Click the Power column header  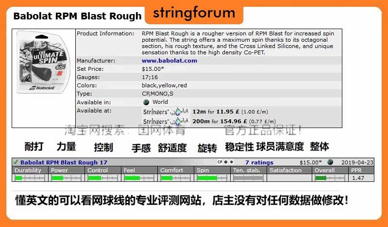coord(67,170)
